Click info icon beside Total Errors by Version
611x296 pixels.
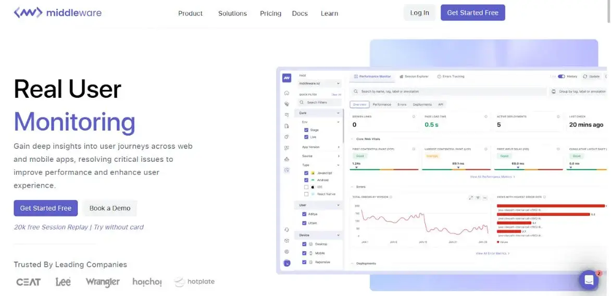pyautogui.click(x=391, y=197)
